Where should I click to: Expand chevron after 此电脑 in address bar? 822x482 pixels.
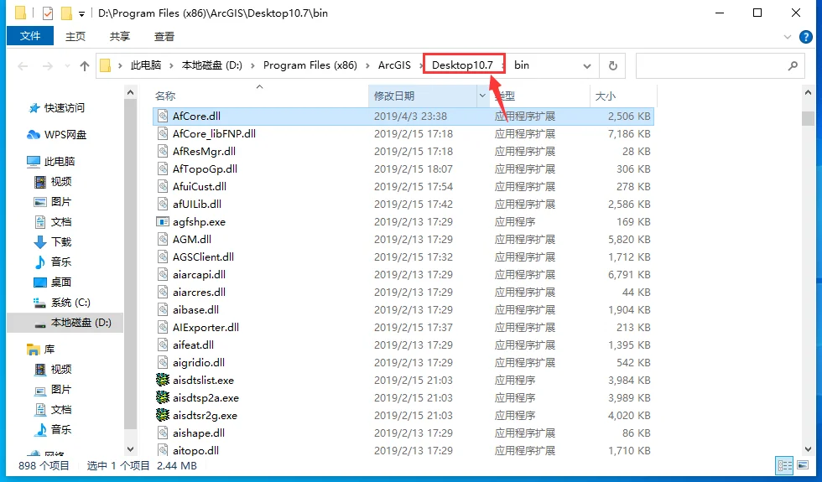pyautogui.click(x=171, y=65)
